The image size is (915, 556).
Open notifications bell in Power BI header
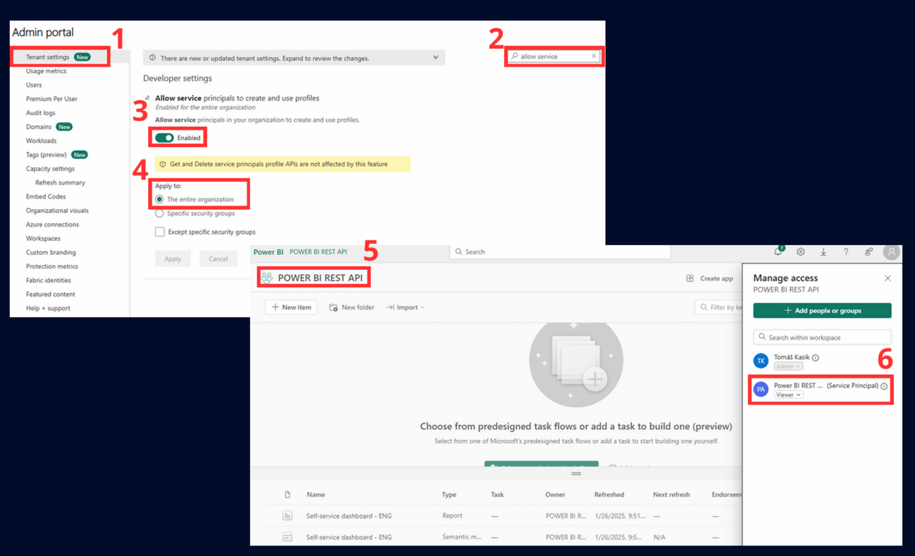(778, 251)
